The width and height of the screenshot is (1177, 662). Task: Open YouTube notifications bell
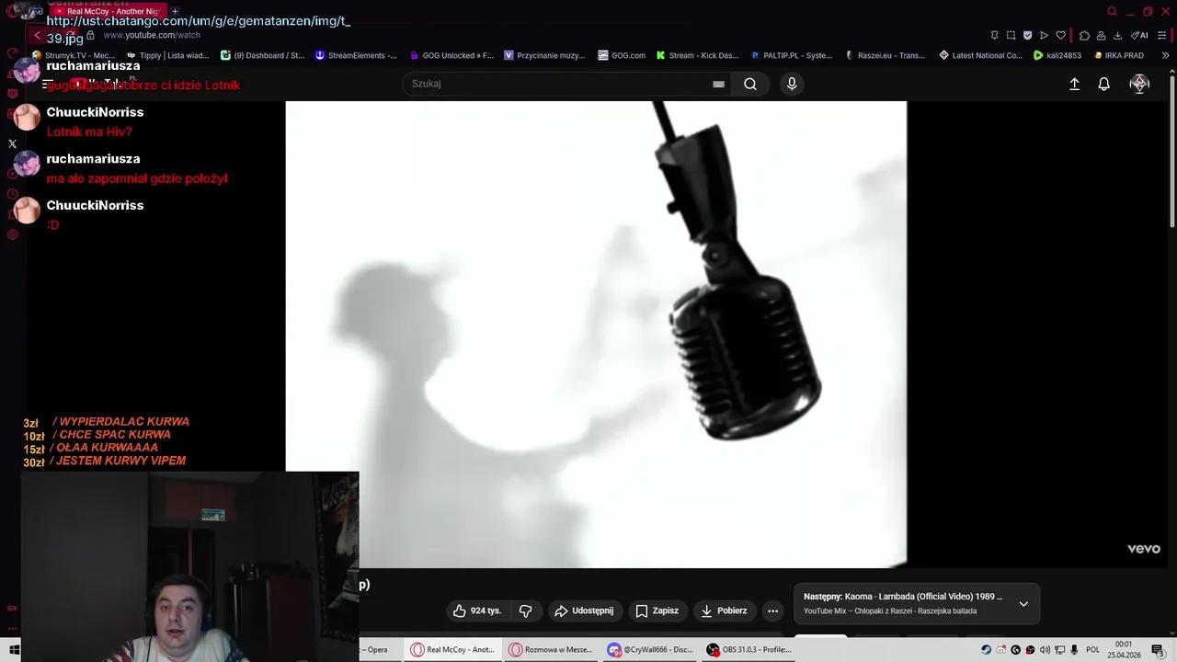(1104, 84)
